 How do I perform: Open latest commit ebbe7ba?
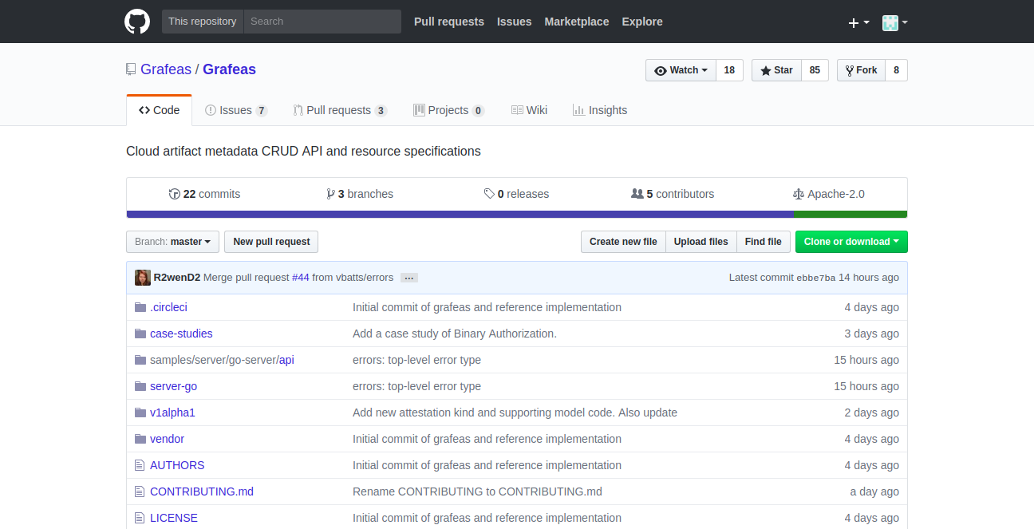coord(816,278)
